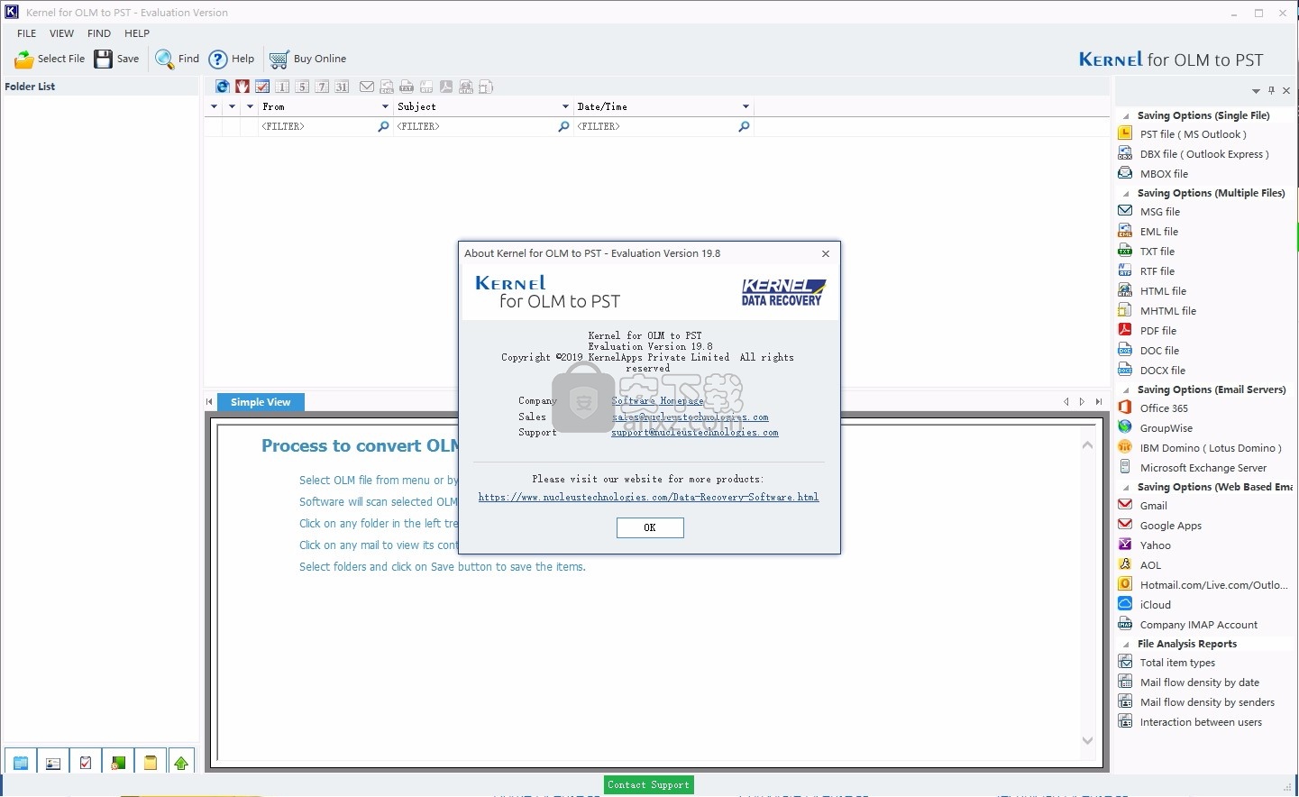Click the envelope MSG icon in message toolbar
The height and width of the screenshot is (797, 1299).
(367, 87)
